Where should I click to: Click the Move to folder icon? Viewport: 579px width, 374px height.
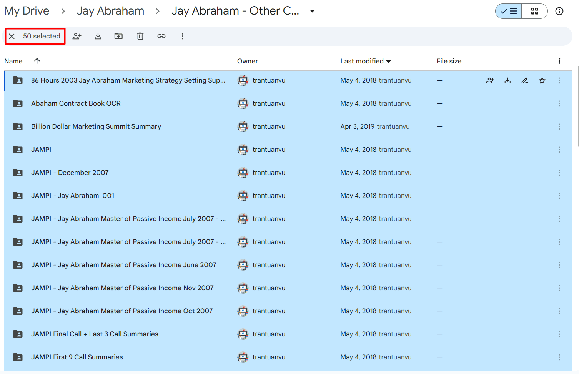coord(118,36)
